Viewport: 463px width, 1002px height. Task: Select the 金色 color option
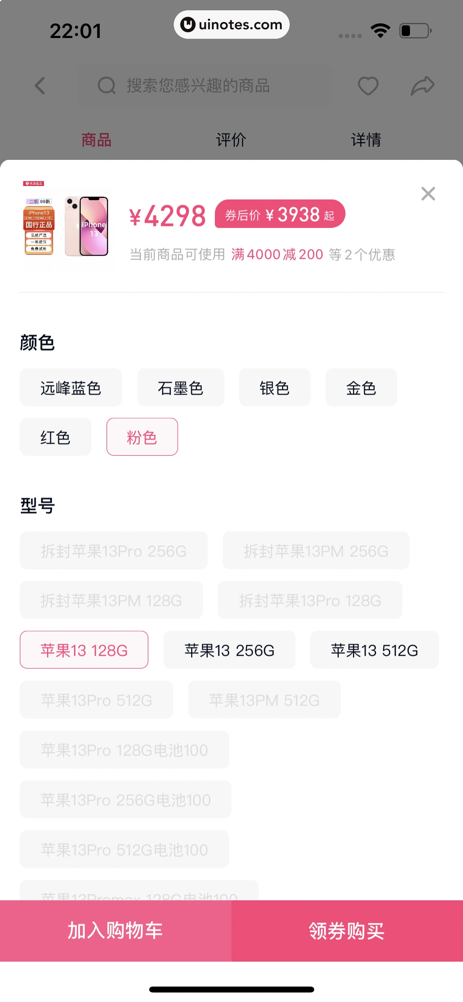pos(361,387)
